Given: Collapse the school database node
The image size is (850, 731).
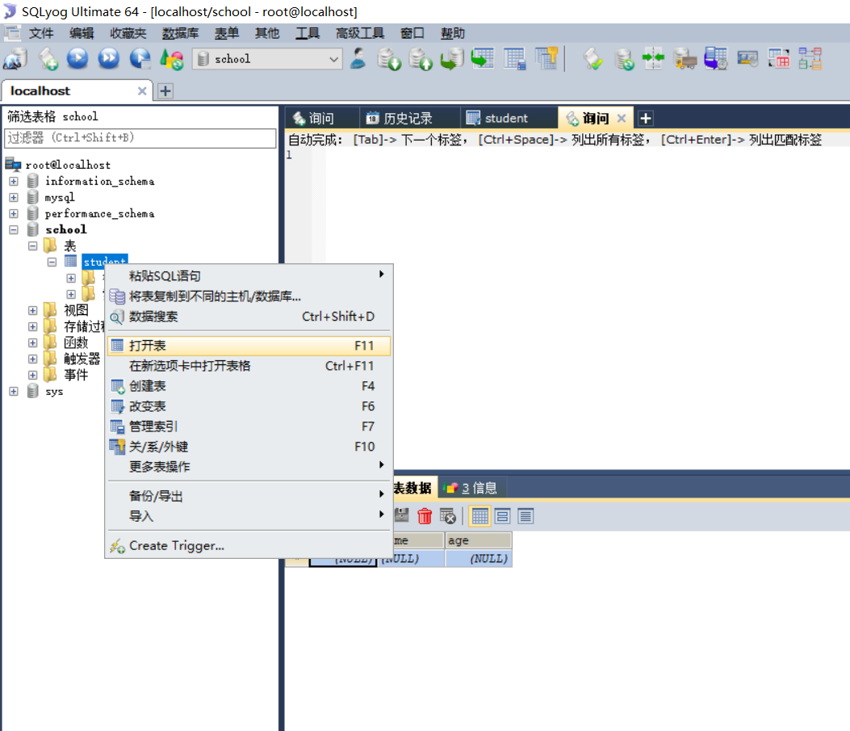Looking at the screenshot, I should click(14, 230).
